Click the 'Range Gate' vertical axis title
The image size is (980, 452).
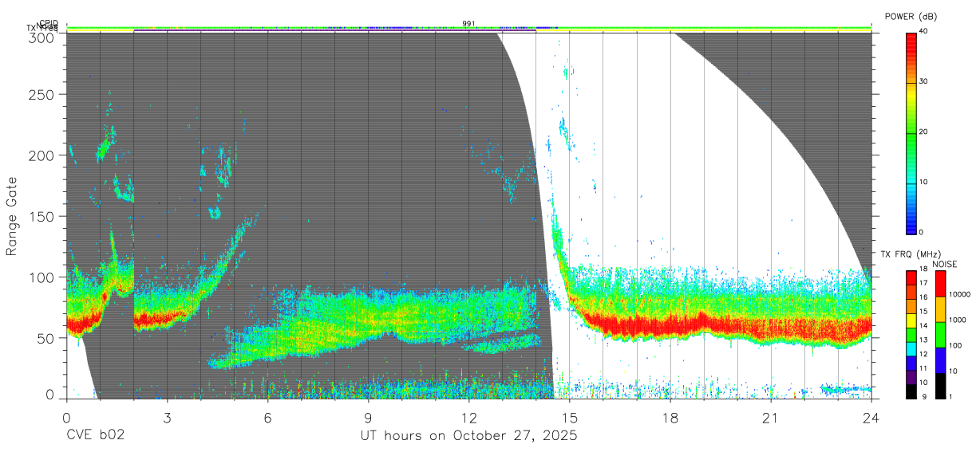pos(12,216)
